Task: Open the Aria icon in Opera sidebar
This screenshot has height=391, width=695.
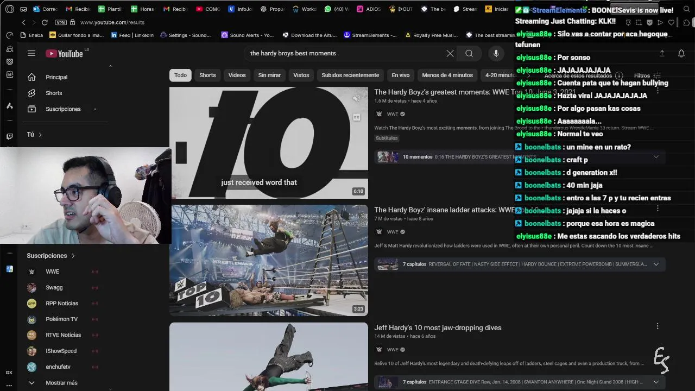Action: (9, 106)
